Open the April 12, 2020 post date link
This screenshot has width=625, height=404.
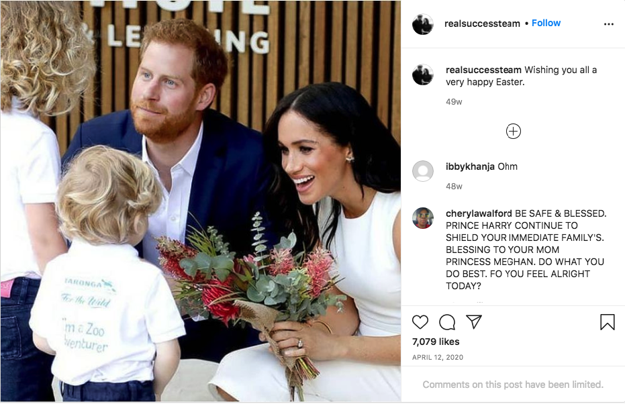[438, 358]
